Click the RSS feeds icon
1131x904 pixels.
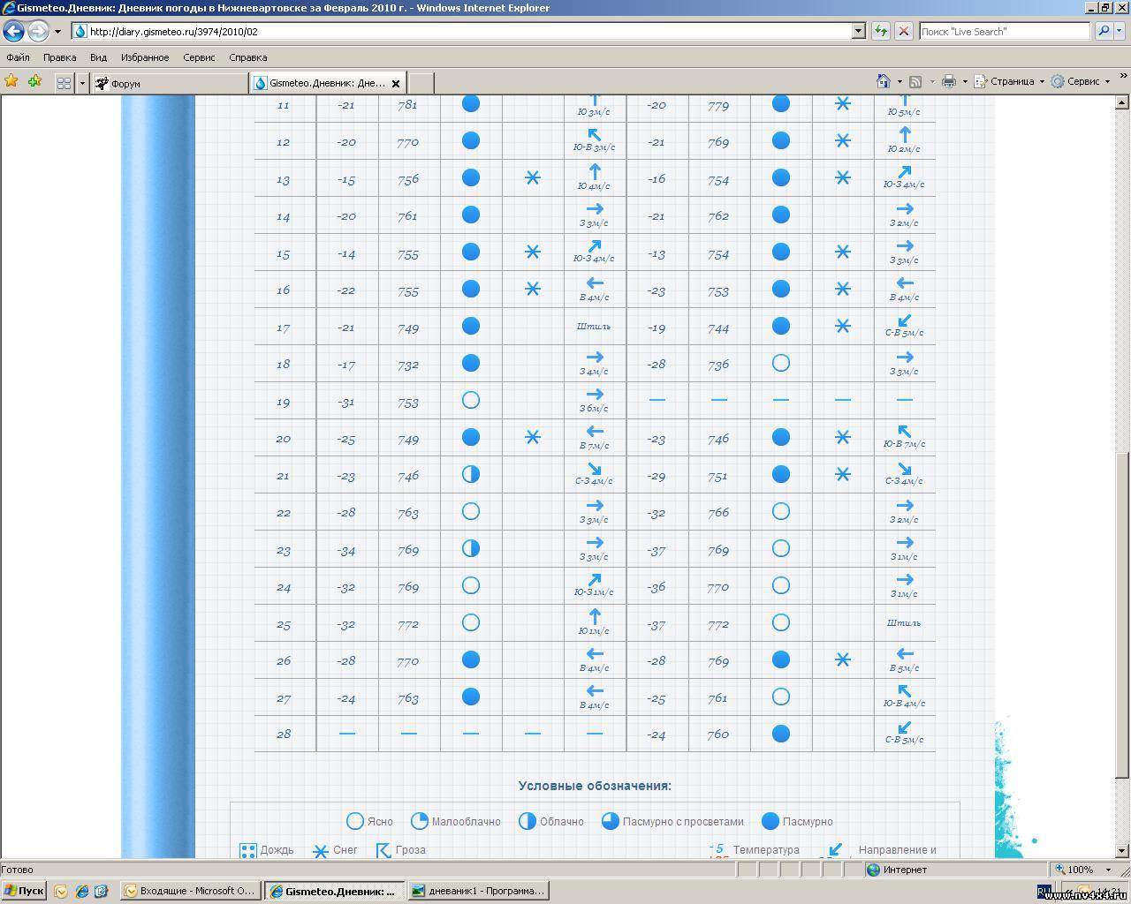pyautogui.click(x=915, y=81)
